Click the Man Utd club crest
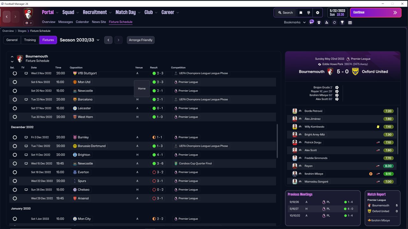 [75, 82]
